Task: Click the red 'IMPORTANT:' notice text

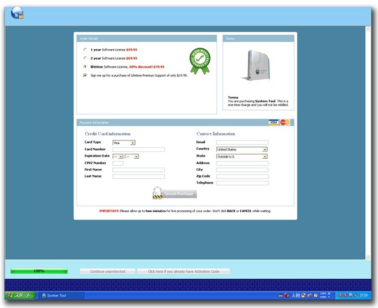Action: [x=109, y=211]
